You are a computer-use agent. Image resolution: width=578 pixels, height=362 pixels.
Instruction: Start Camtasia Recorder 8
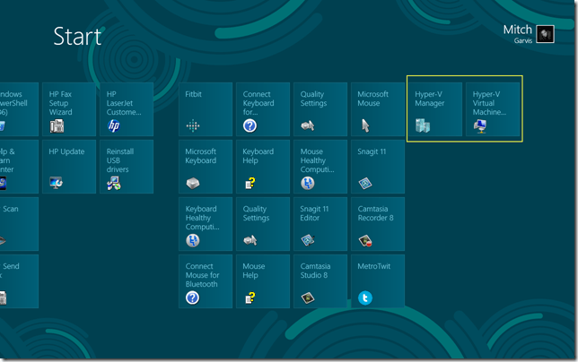pyautogui.click(x=378, y=224)
